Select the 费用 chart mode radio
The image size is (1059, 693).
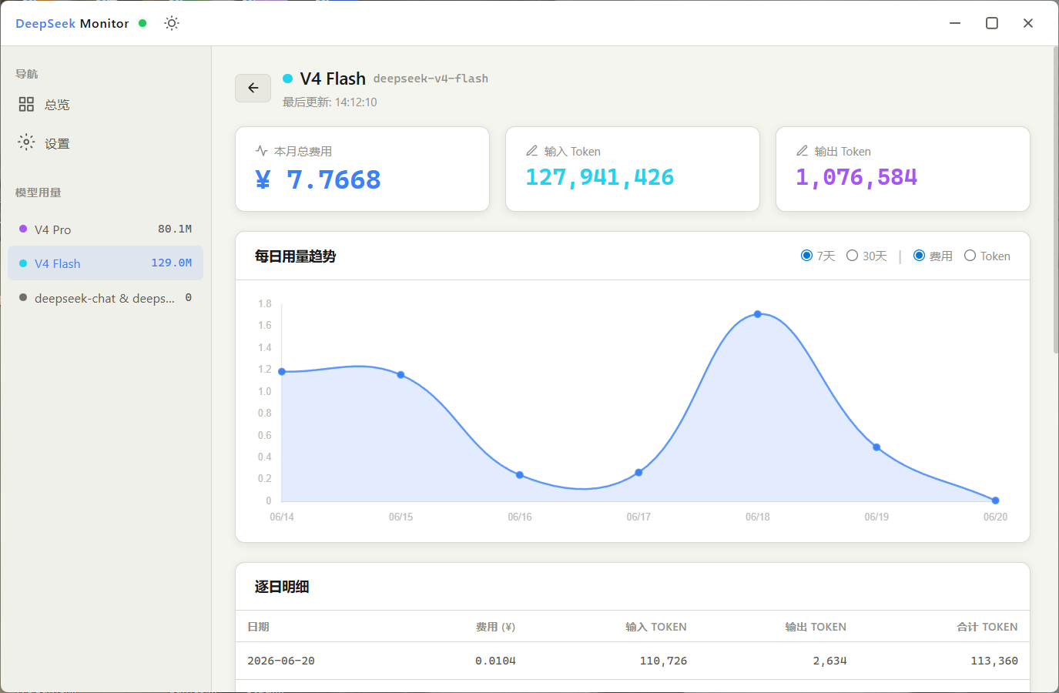(x=919, y=256)
